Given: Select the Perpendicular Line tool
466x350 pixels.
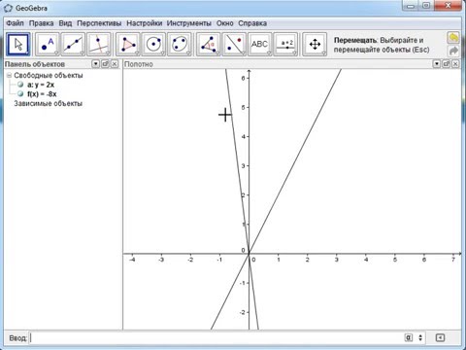Looking at the screenshot, I should click(99, 44).
